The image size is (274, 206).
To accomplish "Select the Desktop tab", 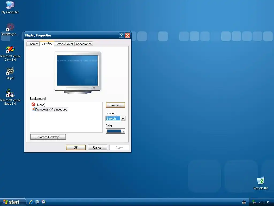I will pyautogui.click(x=47, y=43).
